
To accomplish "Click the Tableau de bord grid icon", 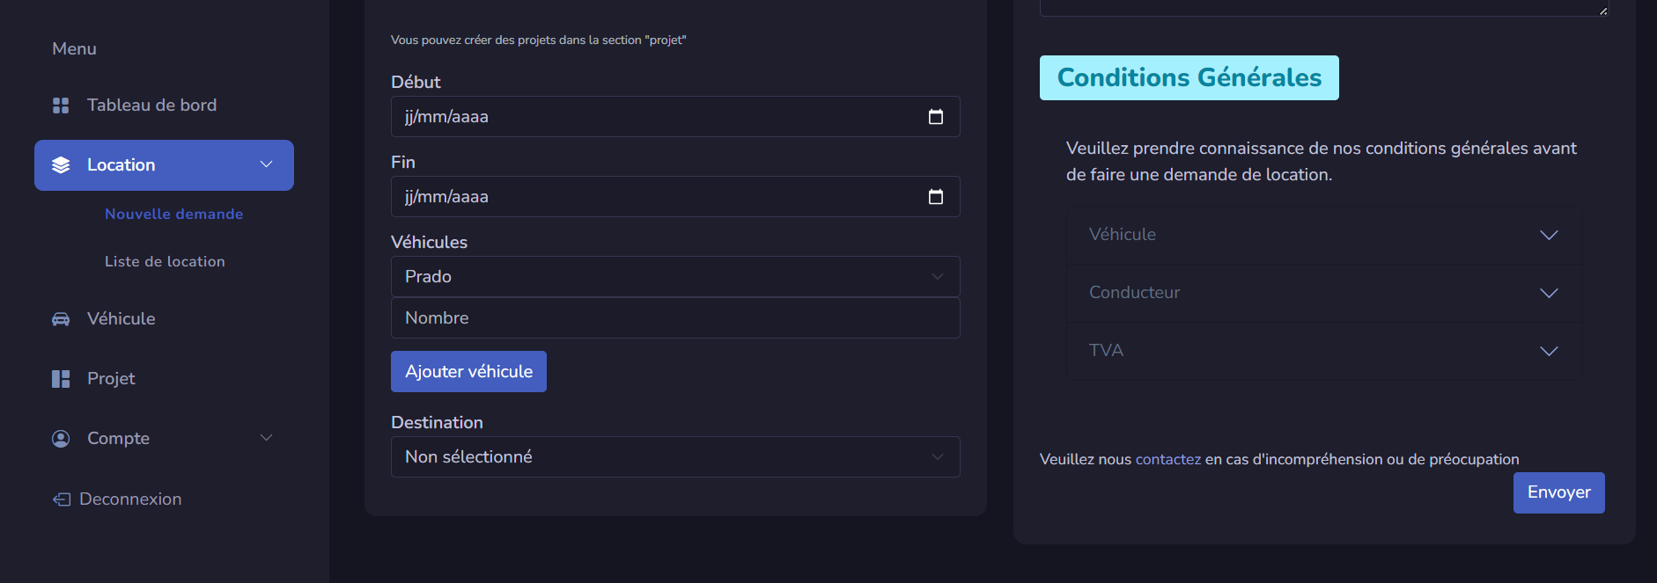I will [61, 106].
